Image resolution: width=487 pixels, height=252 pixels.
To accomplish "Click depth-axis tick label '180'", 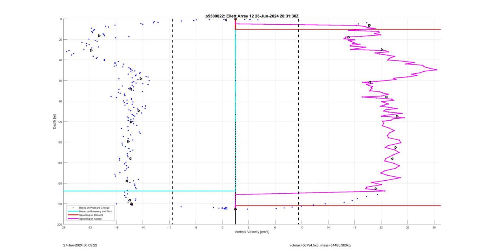I will 60,204.
